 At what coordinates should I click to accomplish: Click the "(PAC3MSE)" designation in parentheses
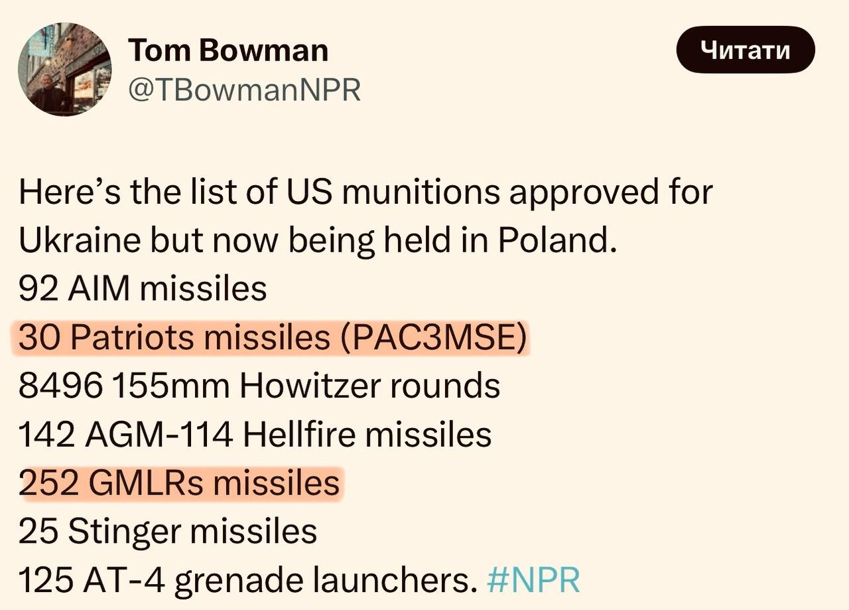coord(434,339)
